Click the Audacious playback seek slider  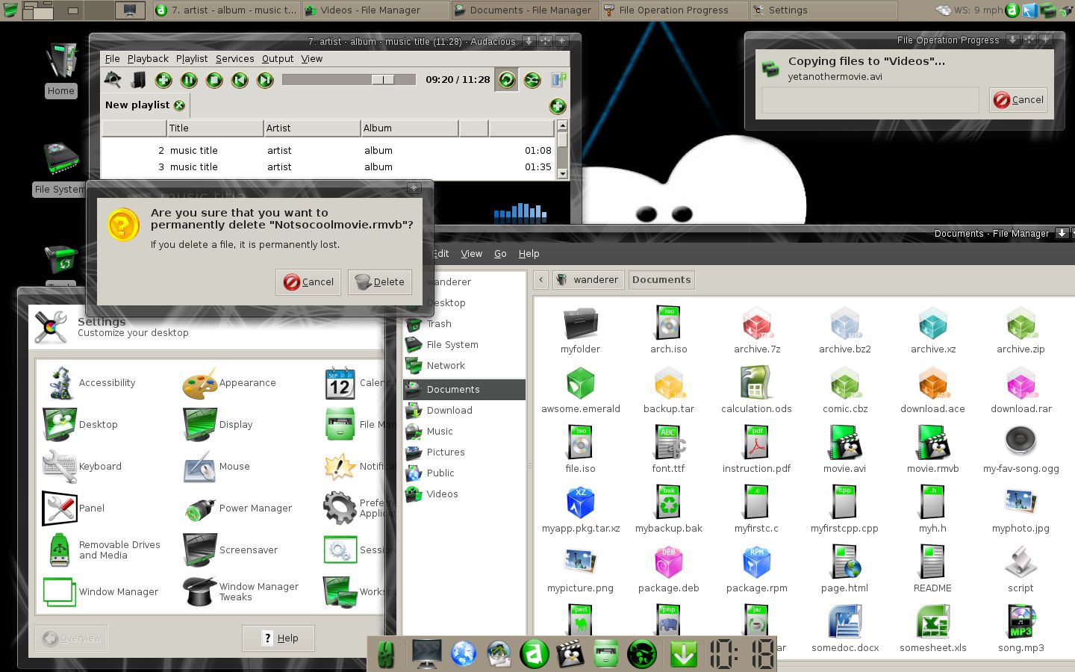[x=349, y=80]
